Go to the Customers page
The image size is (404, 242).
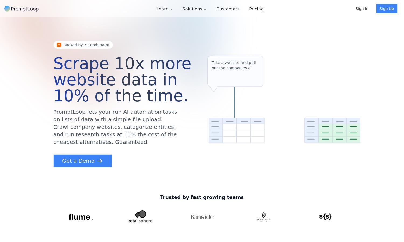(228, 9)
